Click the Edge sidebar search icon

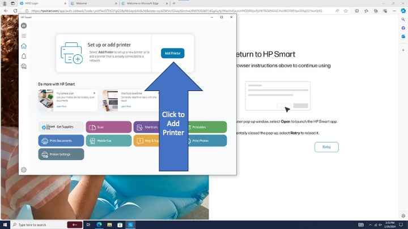403,19
